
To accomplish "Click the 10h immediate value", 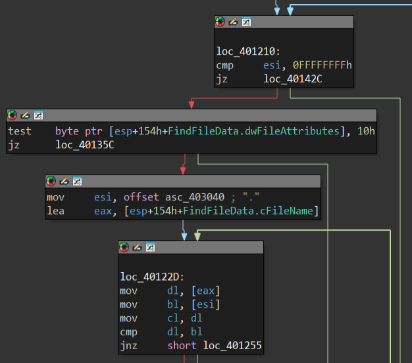I will coord(366,131).
